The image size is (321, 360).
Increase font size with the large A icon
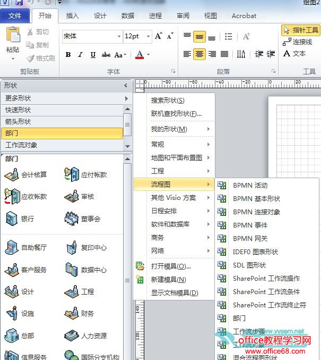tap(158, 36)
